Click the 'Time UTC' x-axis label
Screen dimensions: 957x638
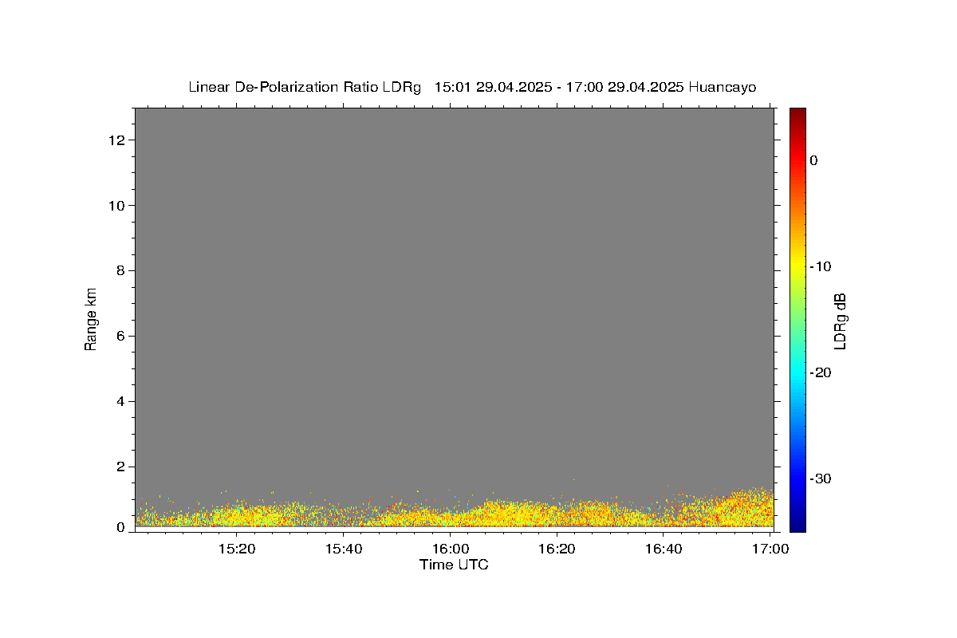click(x=454, y=565)
